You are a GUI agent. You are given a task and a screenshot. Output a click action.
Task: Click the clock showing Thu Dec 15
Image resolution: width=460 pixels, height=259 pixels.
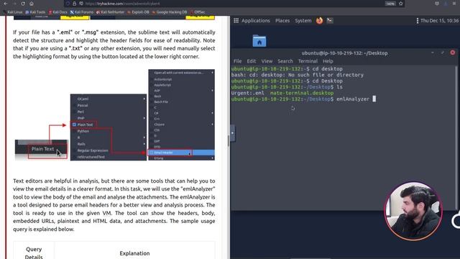click(439, 21)
